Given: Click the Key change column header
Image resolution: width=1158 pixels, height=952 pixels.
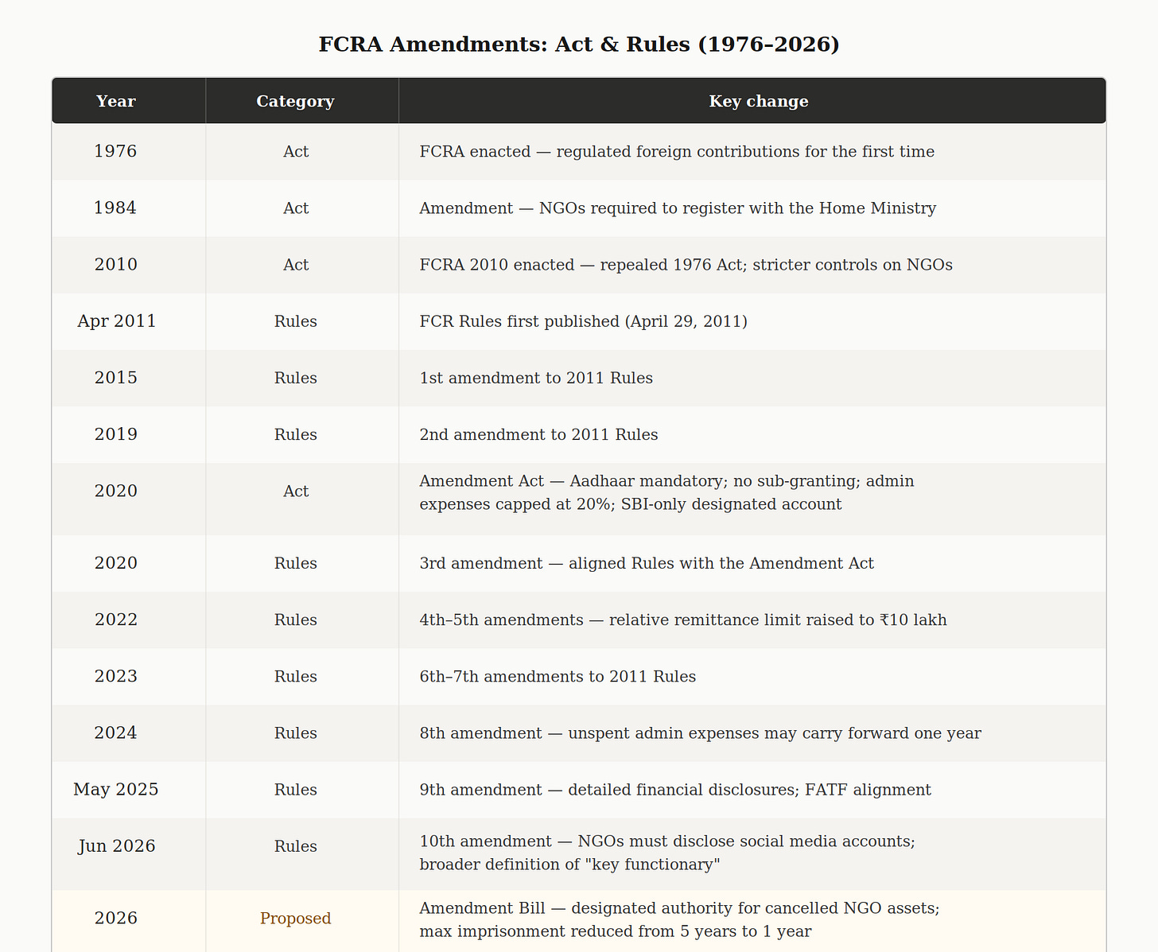Looking at the screenshot, I should tap(759, 101).
